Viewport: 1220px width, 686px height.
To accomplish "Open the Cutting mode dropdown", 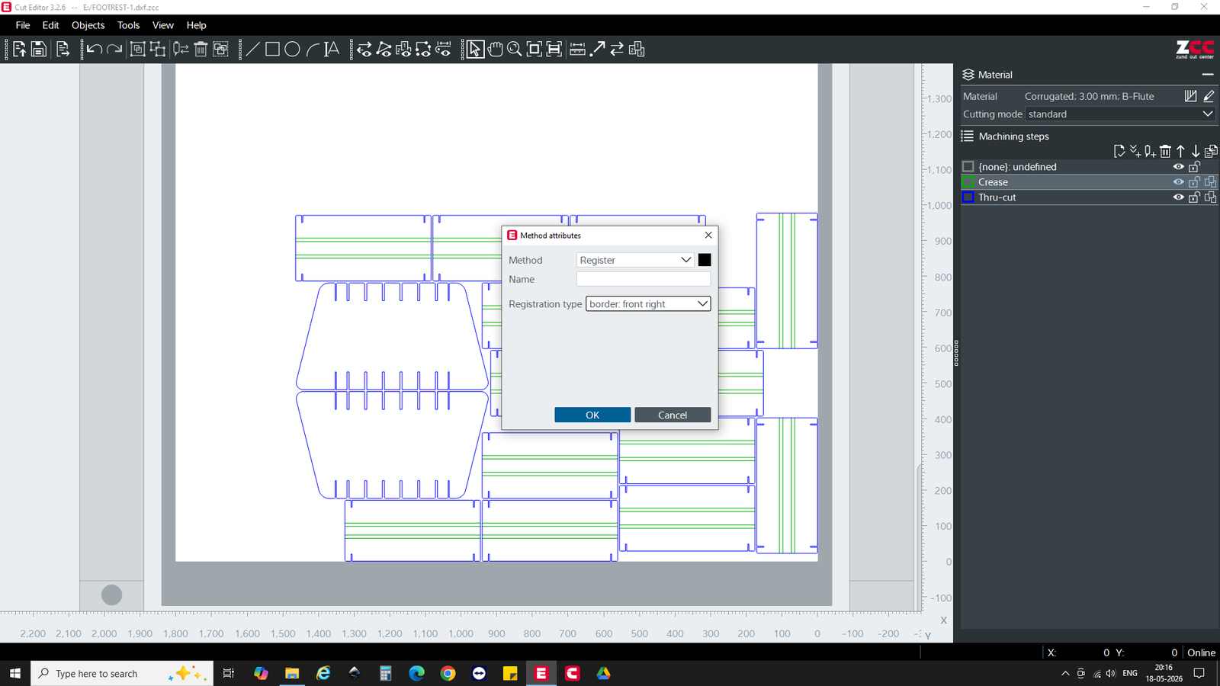I will 1120,114.
